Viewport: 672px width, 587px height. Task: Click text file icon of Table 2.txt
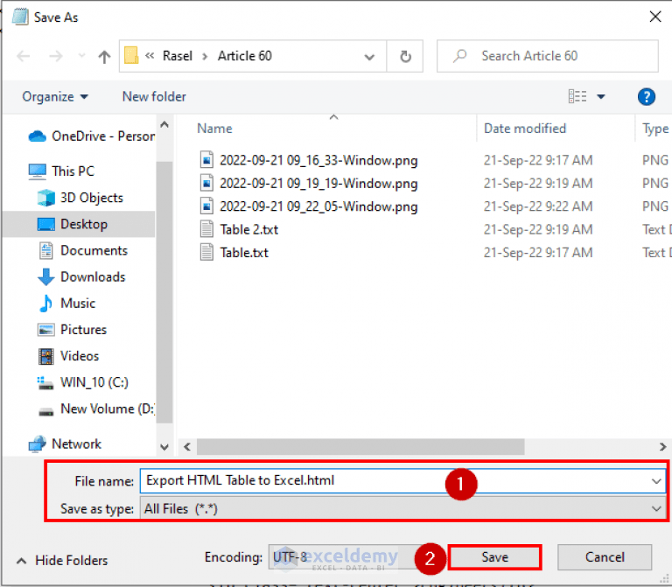tap(206, 229)
